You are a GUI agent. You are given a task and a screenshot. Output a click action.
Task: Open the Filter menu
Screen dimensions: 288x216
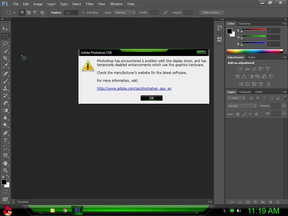click(90, 4)
